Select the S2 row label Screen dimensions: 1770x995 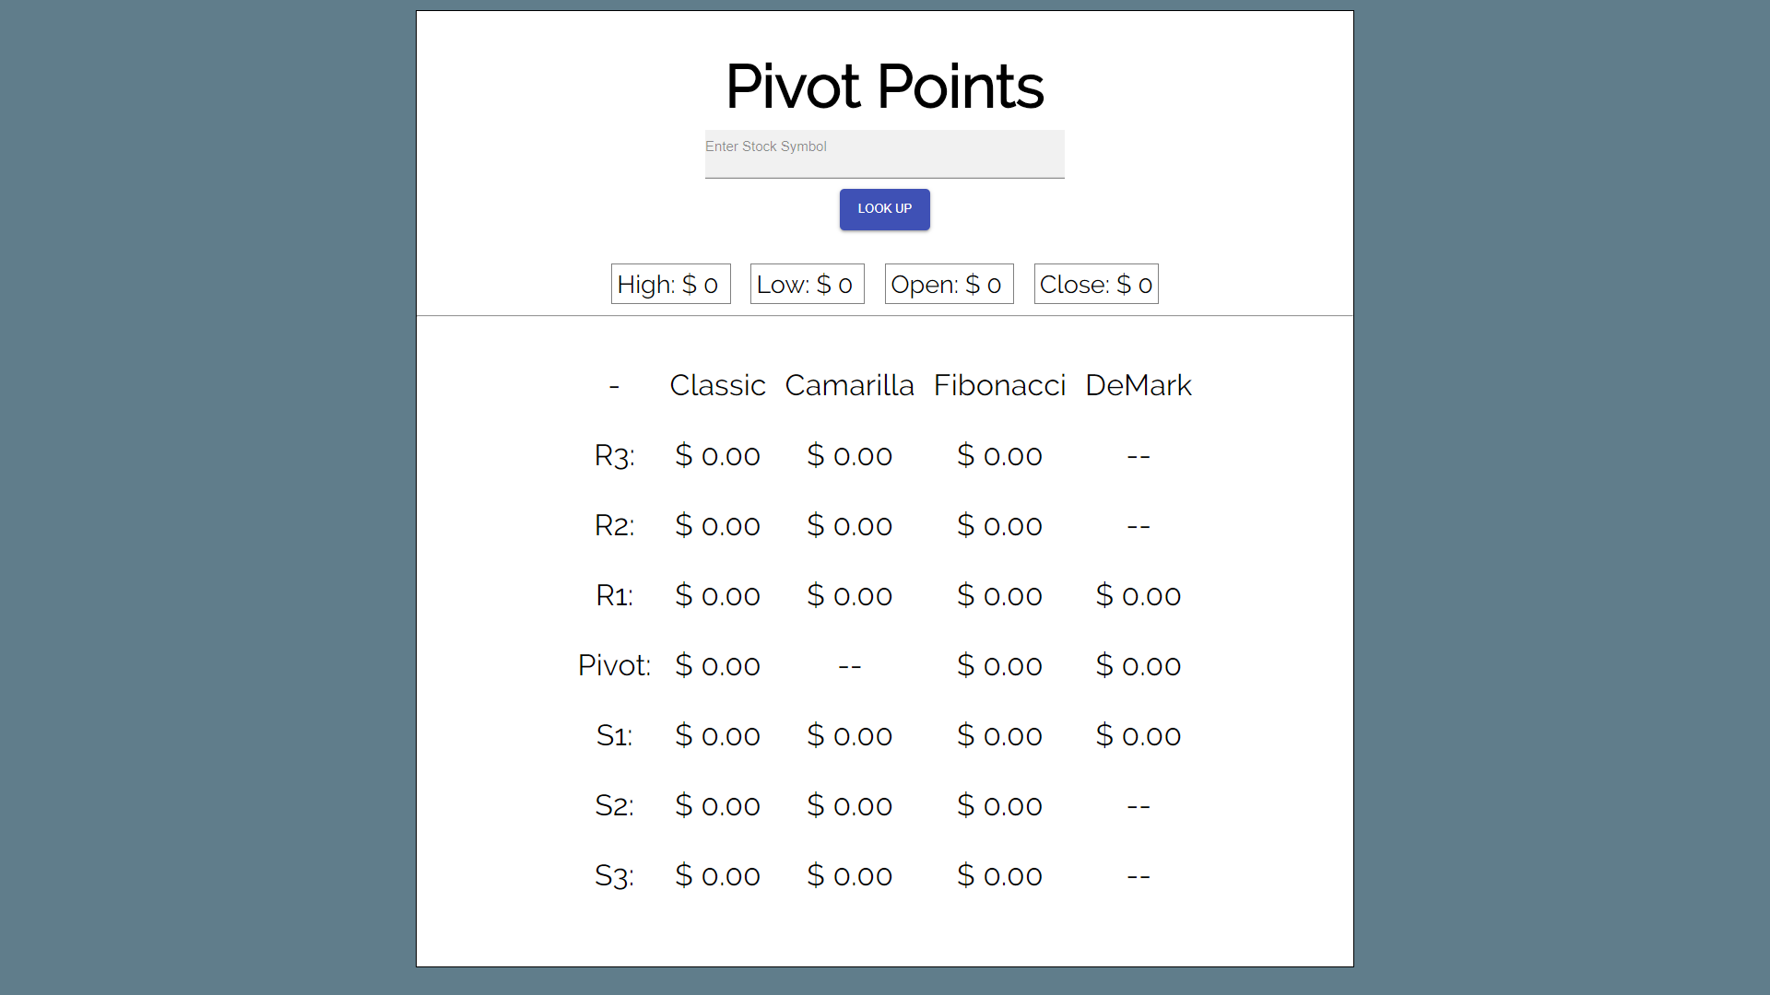coord(614,806)
